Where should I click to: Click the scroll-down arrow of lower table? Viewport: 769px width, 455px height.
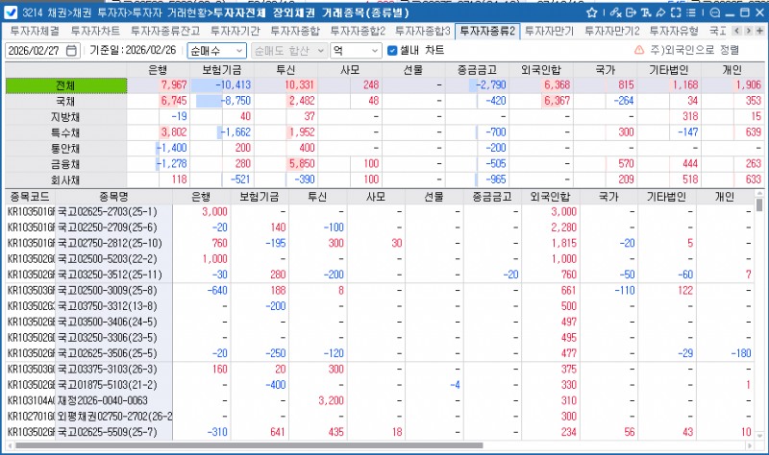(759, 435)
